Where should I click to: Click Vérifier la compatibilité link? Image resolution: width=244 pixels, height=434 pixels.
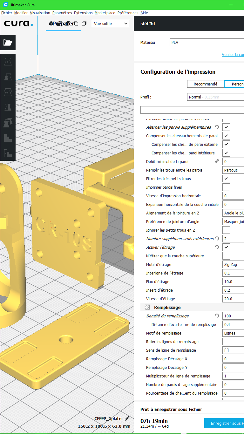233,54
